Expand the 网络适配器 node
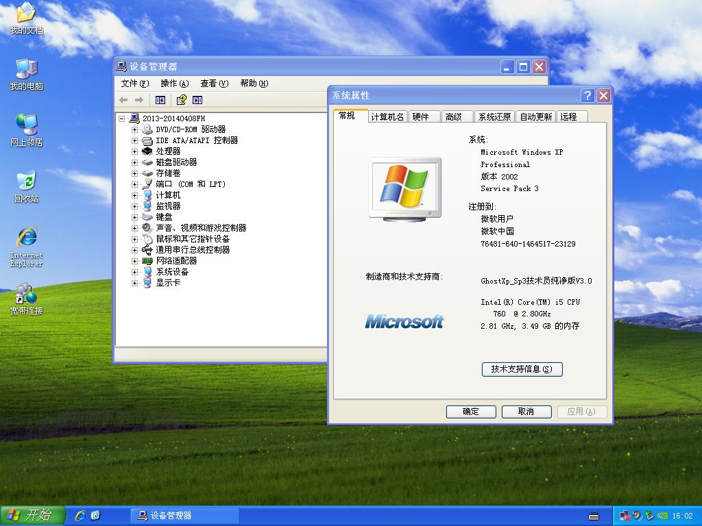Viewport: 702px width, 526px height. [x=135, y=261]
